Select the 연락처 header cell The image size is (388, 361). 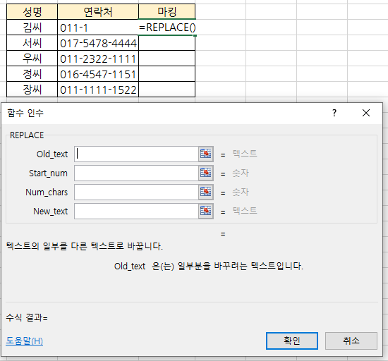pyautogui.click(x=98, y=11)
